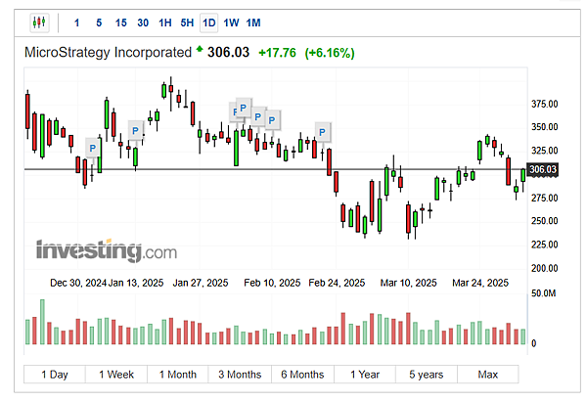Click the MicroStrategy Incorporated title
This screenshot has height=401, width=587.
tap(109, 53)
